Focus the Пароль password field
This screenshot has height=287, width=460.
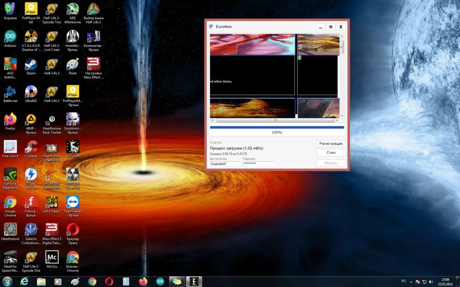click(x=258, y=163)
